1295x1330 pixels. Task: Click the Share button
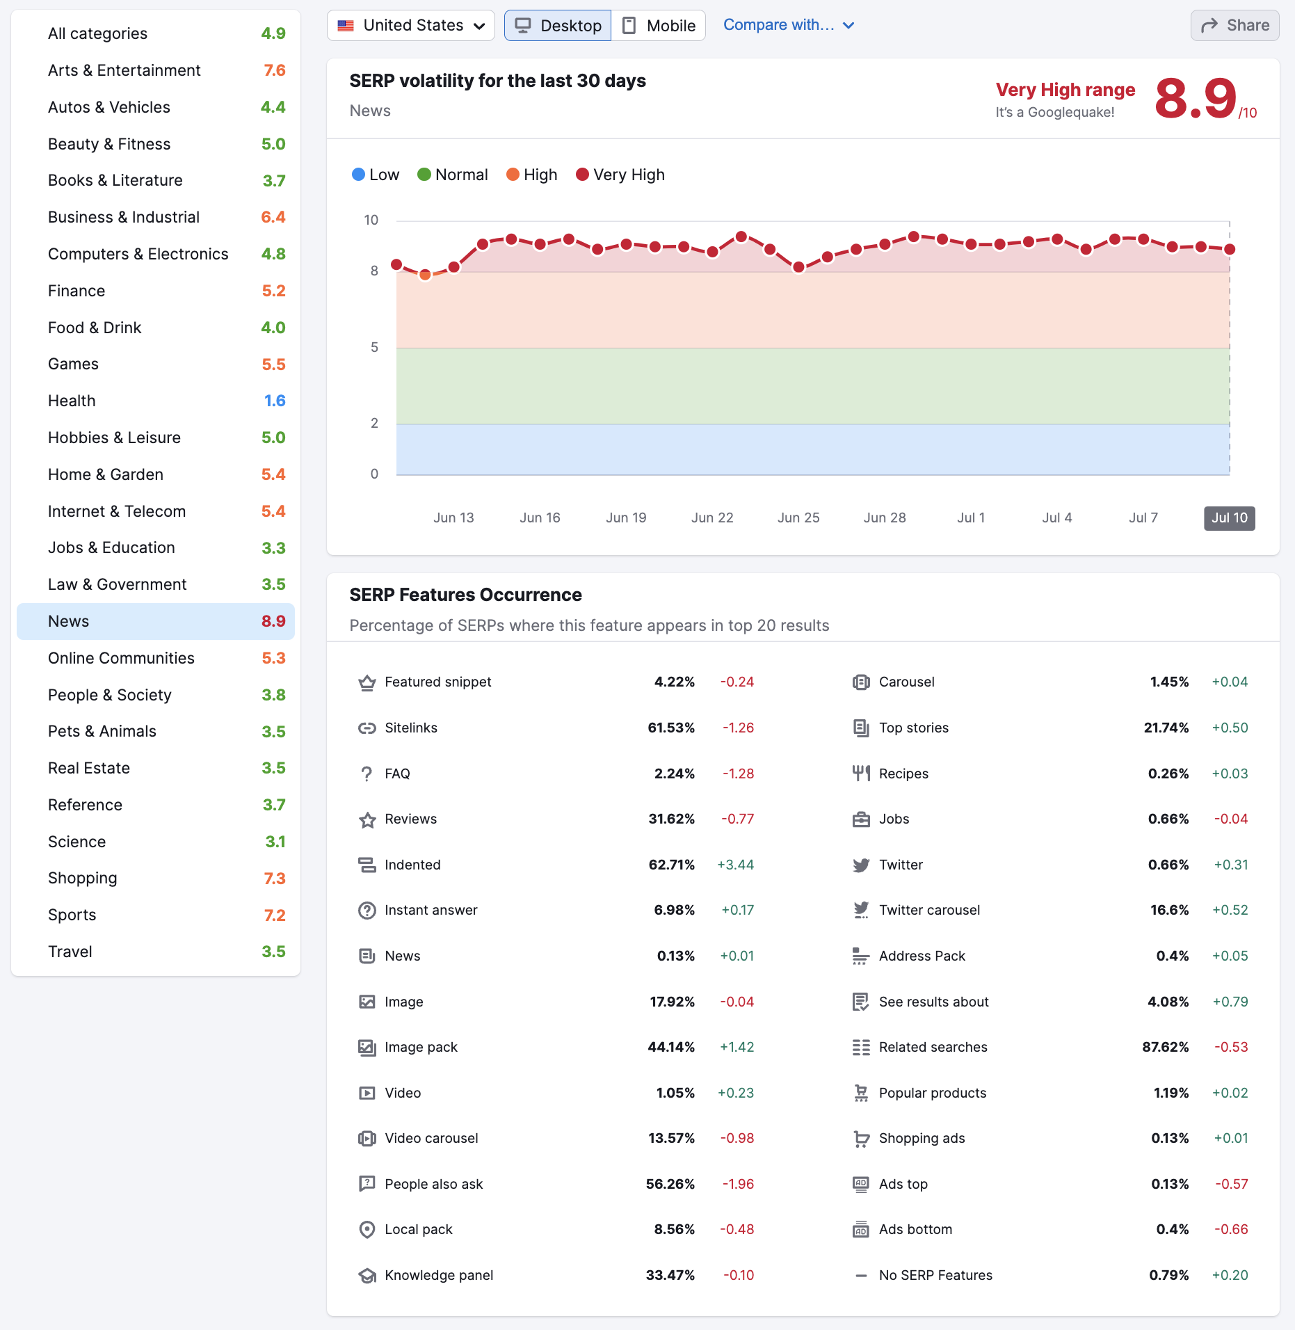click(1234, 26)
